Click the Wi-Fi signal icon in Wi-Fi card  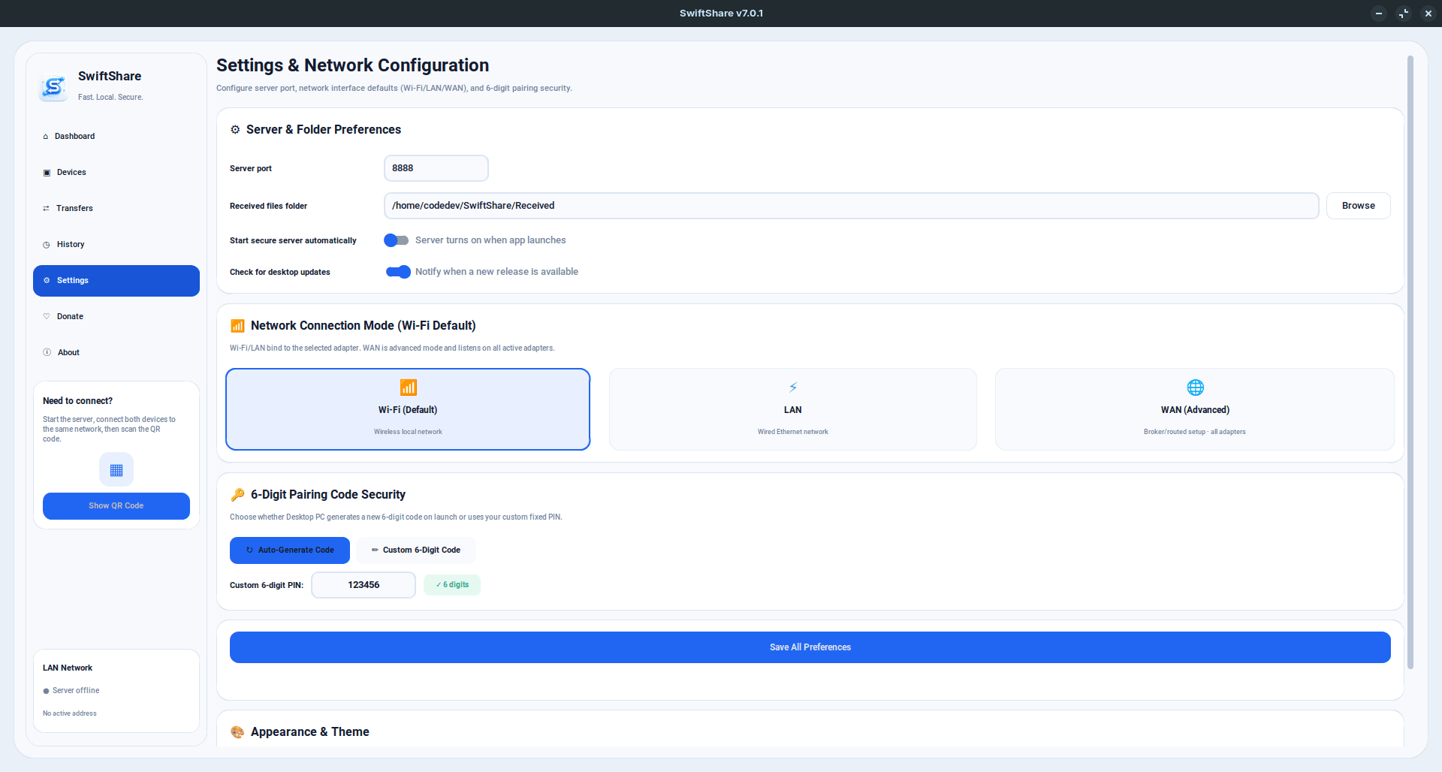click(409, 388)
